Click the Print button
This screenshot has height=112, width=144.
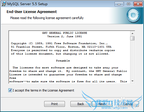click(55, 104)
